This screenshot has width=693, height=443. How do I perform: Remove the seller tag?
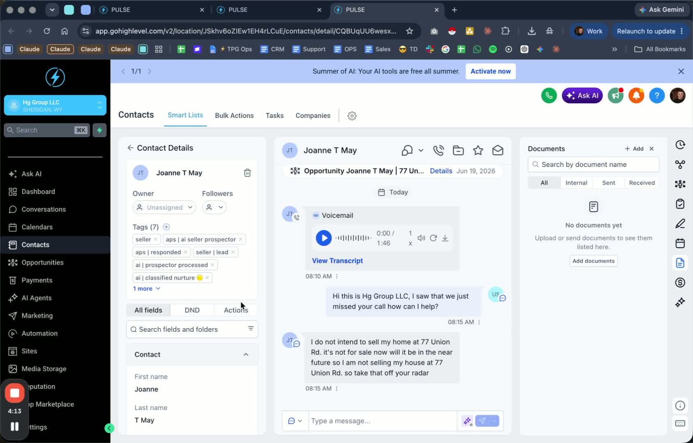coord(156,240)
